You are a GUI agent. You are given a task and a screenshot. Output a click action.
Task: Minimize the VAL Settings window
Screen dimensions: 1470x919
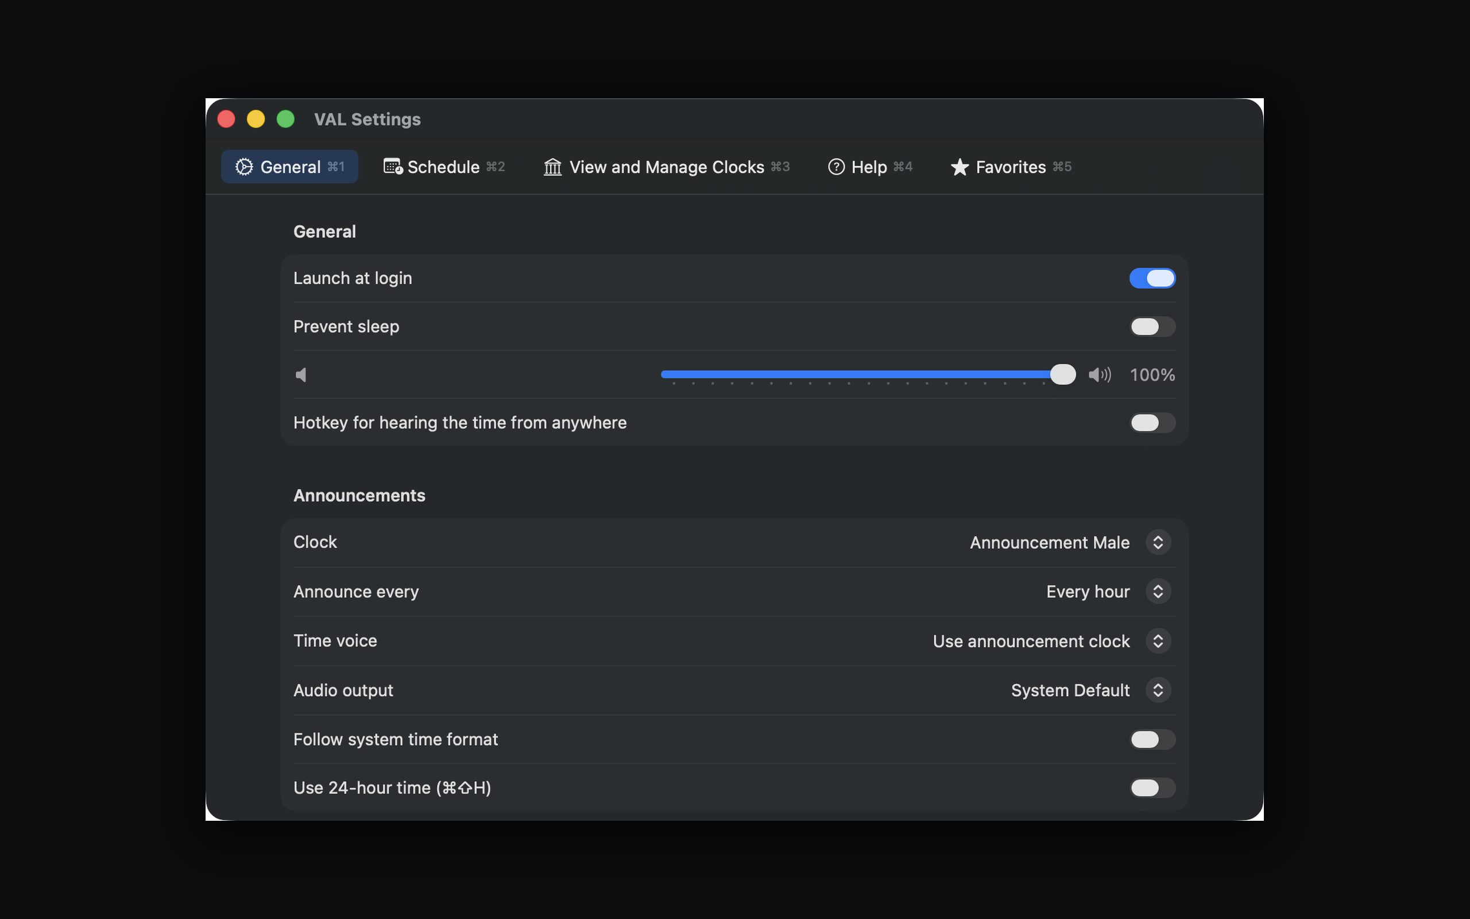coord(256,119)
